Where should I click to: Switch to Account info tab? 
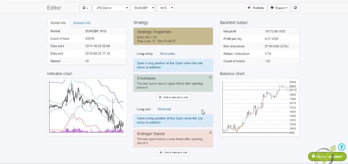(x=82, y=23)
